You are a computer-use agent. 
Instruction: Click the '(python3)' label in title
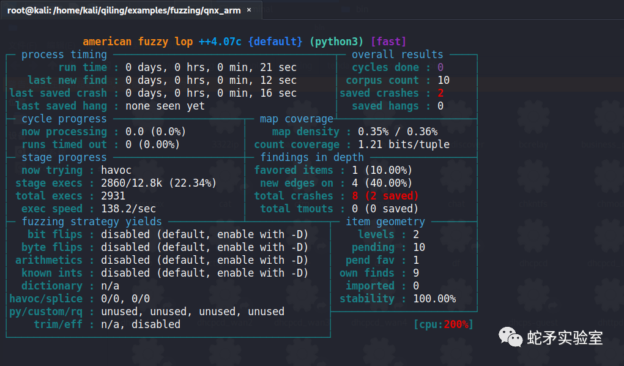click(336, 42)
